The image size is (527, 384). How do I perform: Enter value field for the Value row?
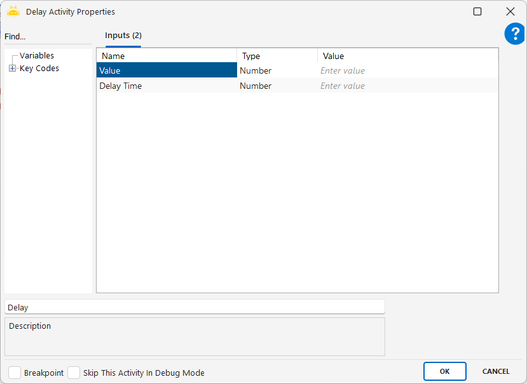407,70
